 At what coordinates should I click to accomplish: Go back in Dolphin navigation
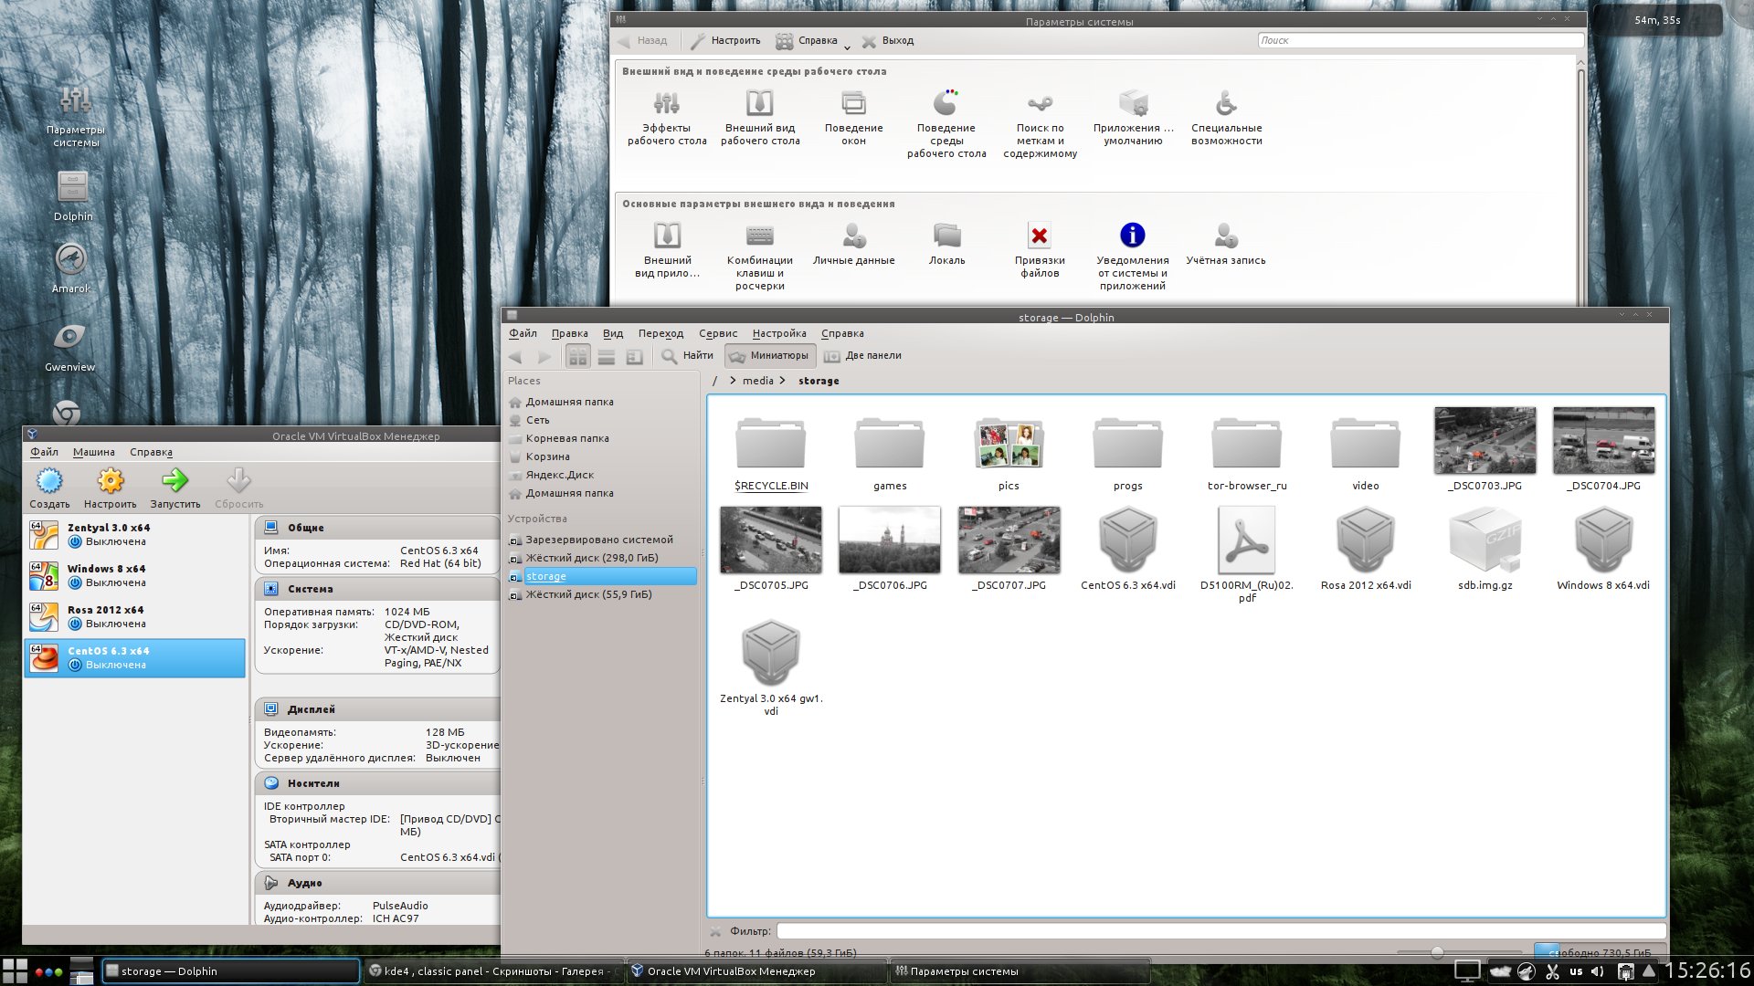(516, 356)
